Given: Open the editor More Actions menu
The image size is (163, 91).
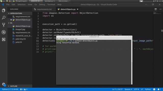Looking at the screenshot, I should pos(160,9).
